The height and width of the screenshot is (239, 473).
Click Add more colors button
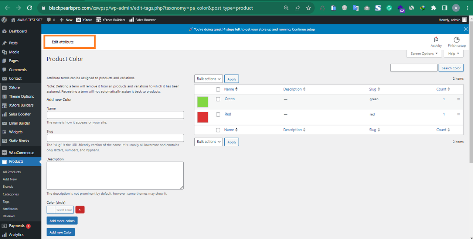[62, 221]
